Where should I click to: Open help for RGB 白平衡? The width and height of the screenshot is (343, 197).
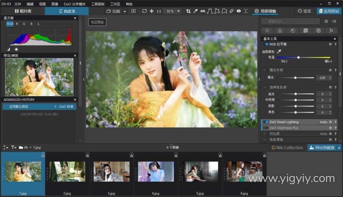(335, 44)
